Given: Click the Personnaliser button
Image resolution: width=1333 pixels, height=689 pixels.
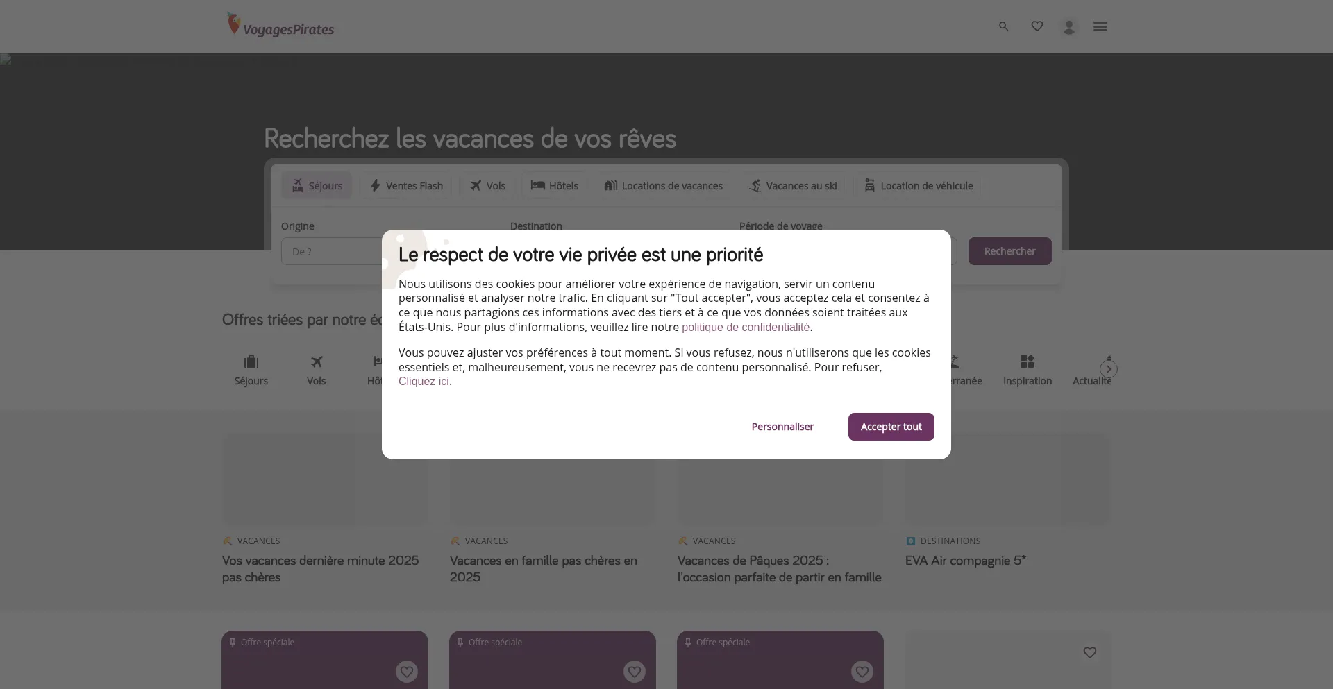Looking at the screenshot, I should coord(782,427).
